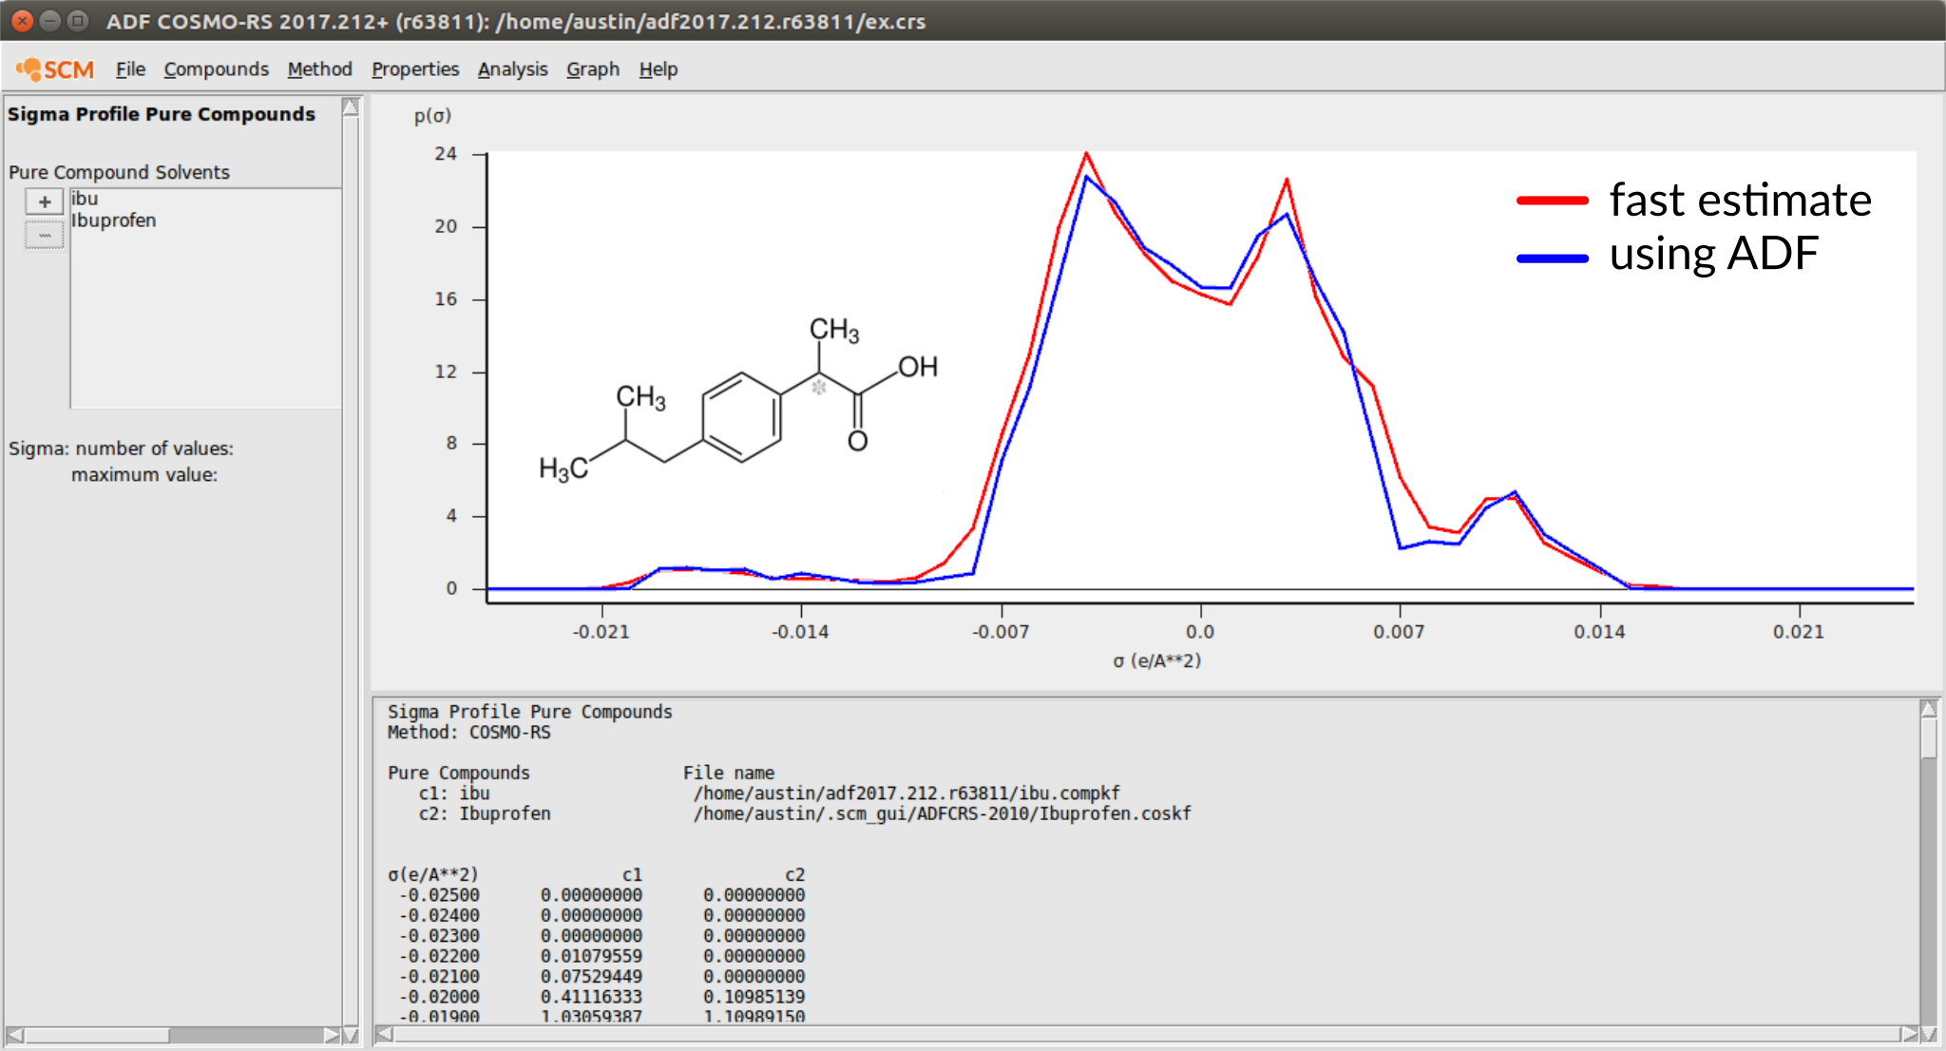Open the Method menu
Image resolution: width=1946 pixels, height=1051 pixels.
319,68
